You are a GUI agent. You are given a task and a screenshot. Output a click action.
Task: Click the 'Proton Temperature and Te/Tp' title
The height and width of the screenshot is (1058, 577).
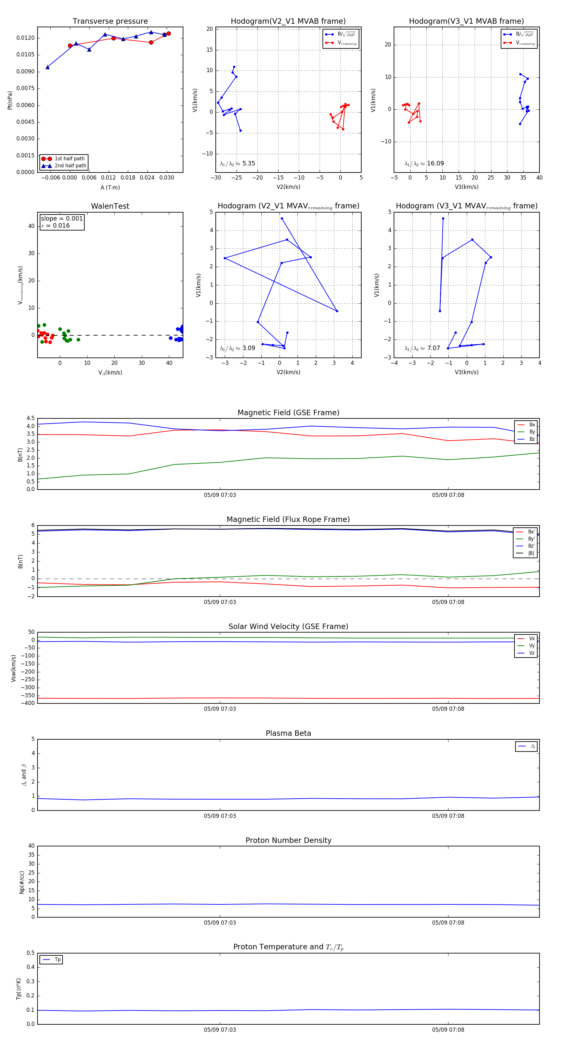[288, 947]
